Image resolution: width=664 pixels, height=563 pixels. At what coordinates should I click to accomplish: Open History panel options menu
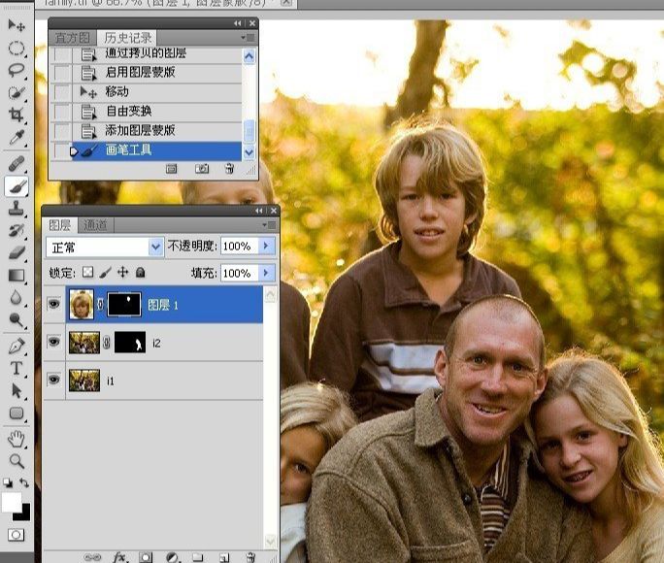pyautogui.click(x=249, y=38)
